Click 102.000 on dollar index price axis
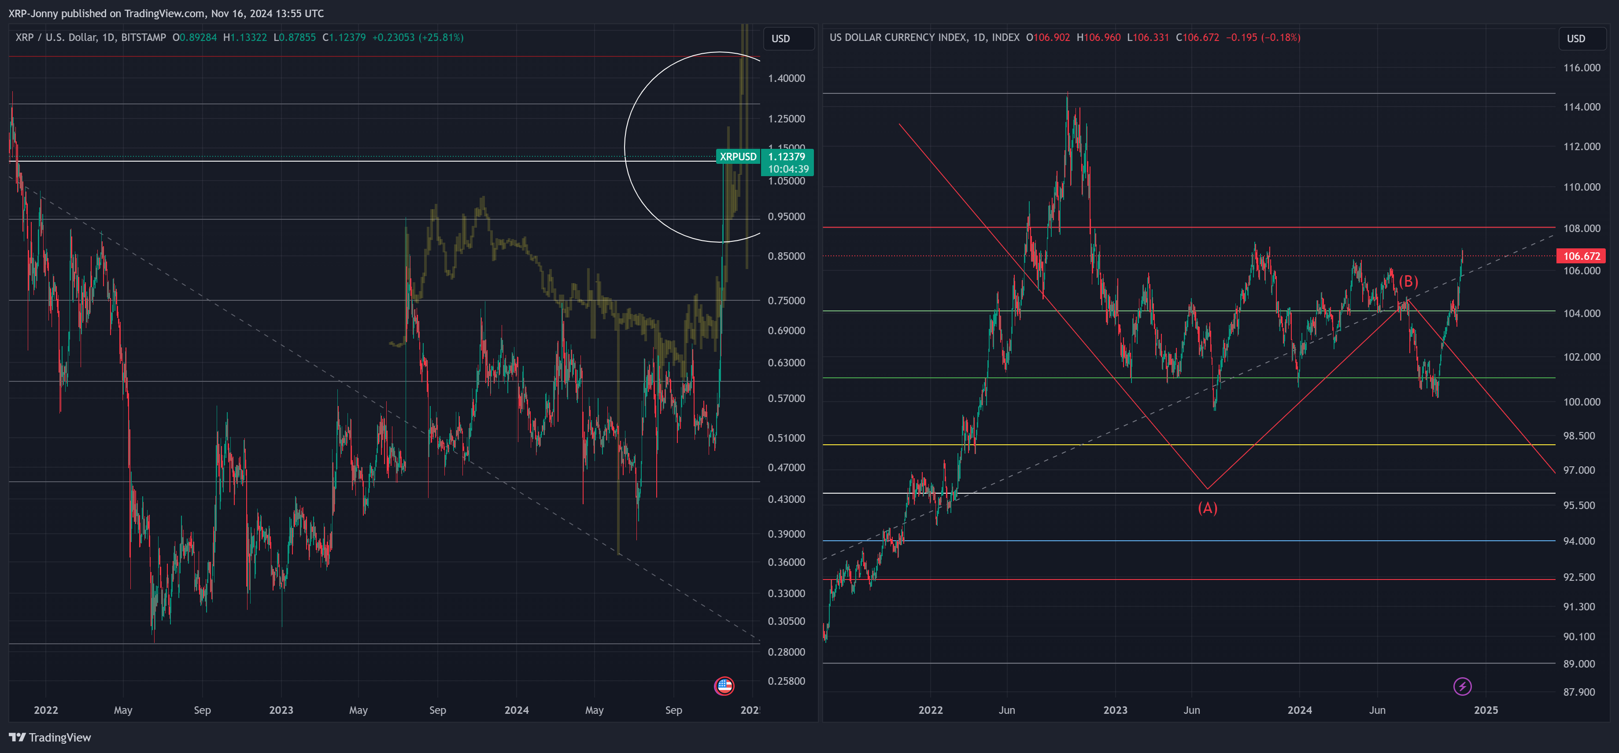Image resolution: width=1619 pixels, height=753 pixels. pyautogui.click(x=1581, y=357)
